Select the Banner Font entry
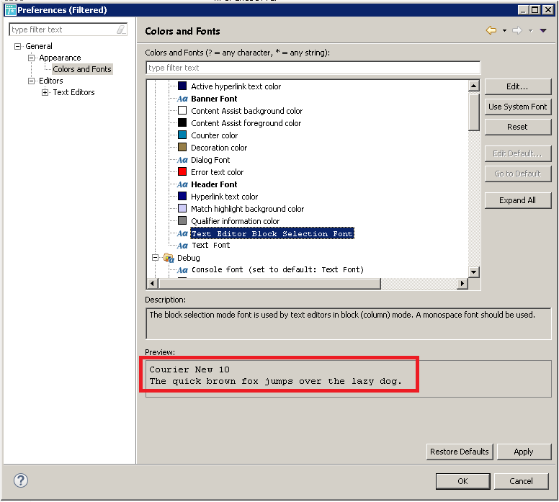Screen dimensions: 559x502 pyautogui.click(x=214, y=99)
